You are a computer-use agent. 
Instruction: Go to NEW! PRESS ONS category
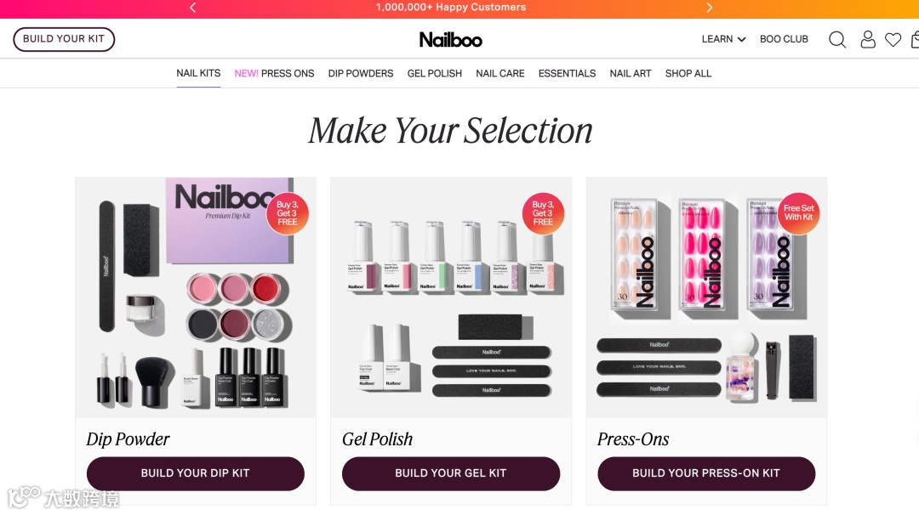[x=274, y=74]
